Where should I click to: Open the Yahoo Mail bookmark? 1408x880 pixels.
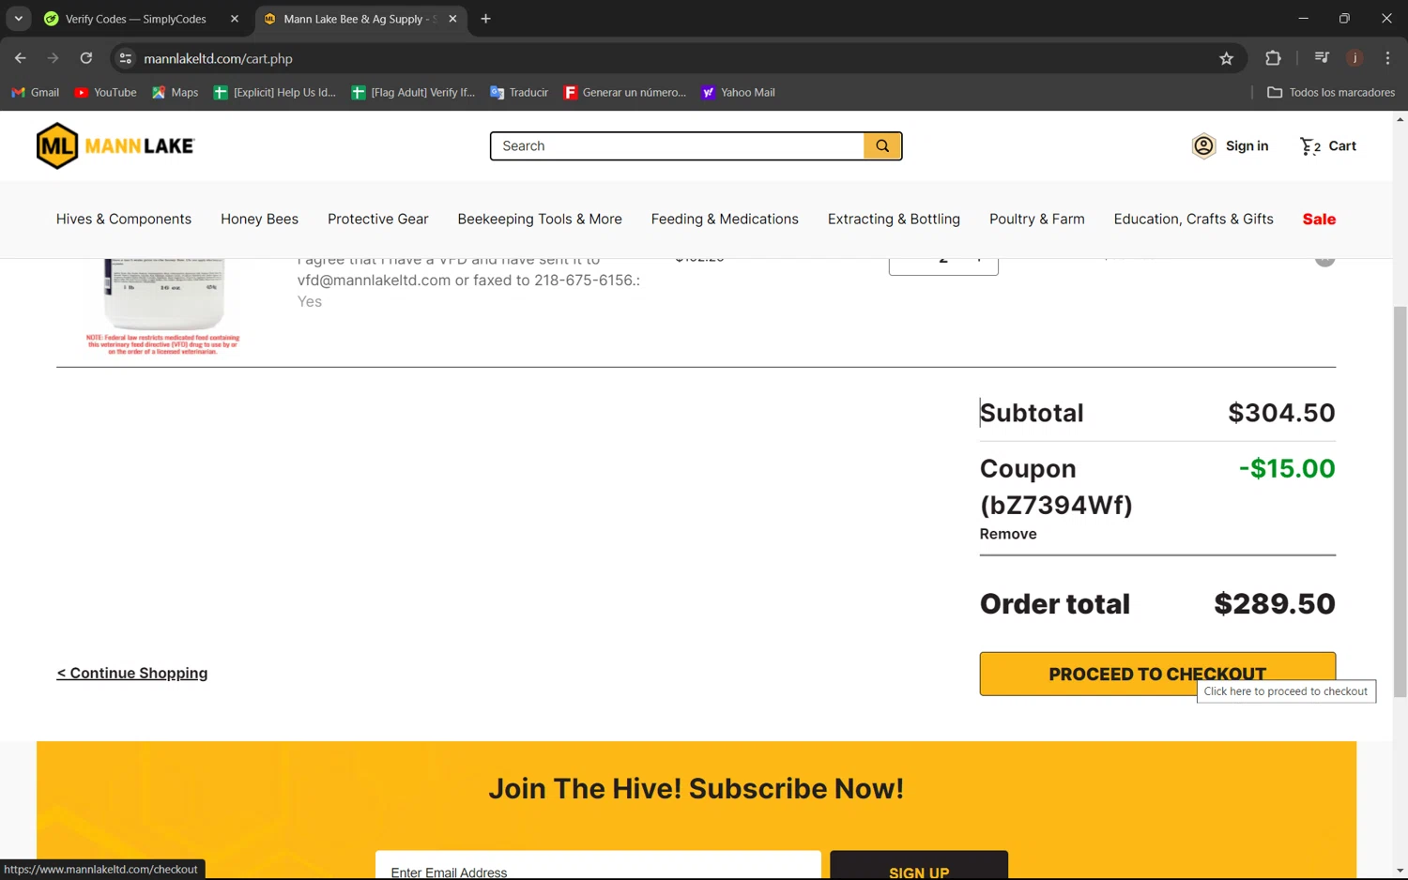pos(738,92)
